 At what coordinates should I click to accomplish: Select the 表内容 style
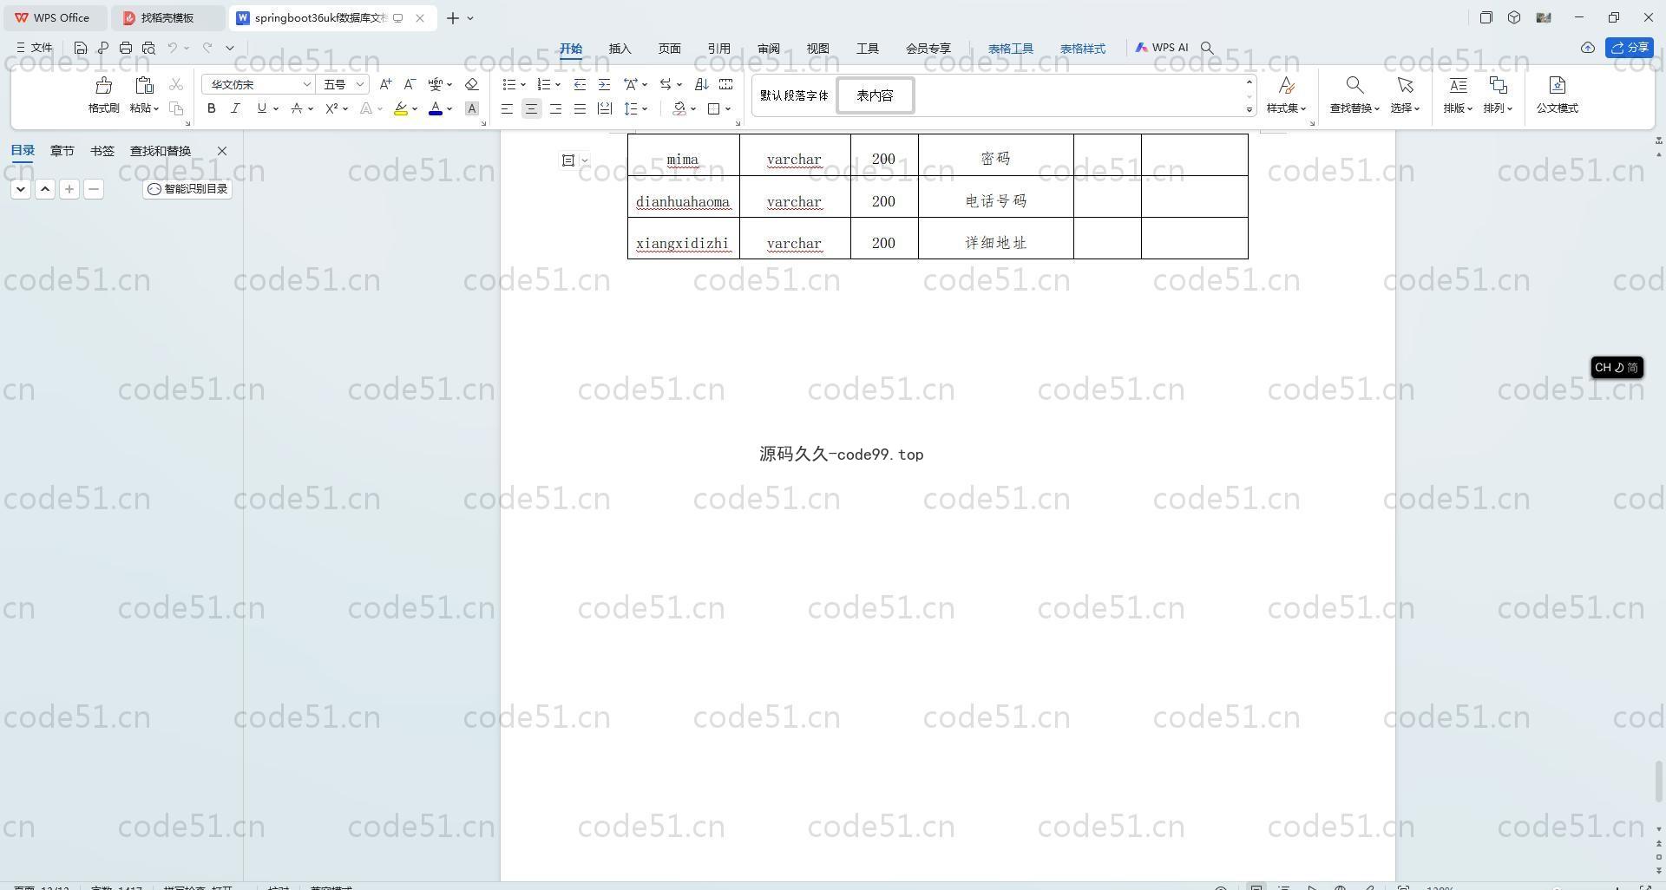tap(875, 95)
